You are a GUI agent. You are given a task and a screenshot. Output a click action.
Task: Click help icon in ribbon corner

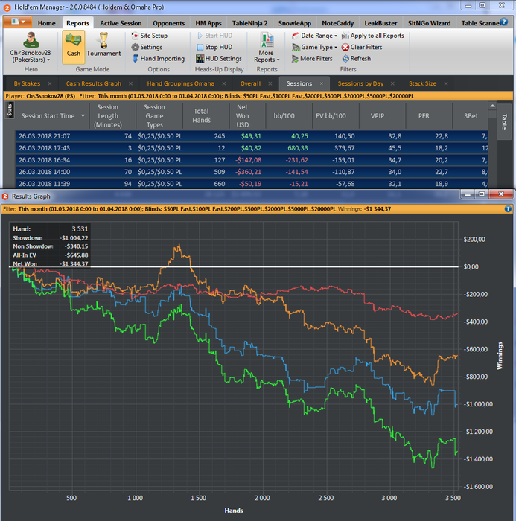pos(504,22)
